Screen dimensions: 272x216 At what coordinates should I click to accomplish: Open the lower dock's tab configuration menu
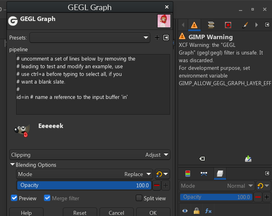(267, 173)
